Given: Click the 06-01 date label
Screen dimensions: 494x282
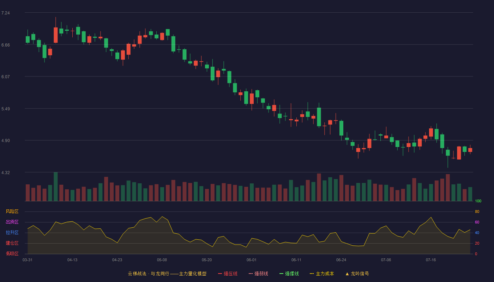Looking at the screenshot, I should (252, 260).
